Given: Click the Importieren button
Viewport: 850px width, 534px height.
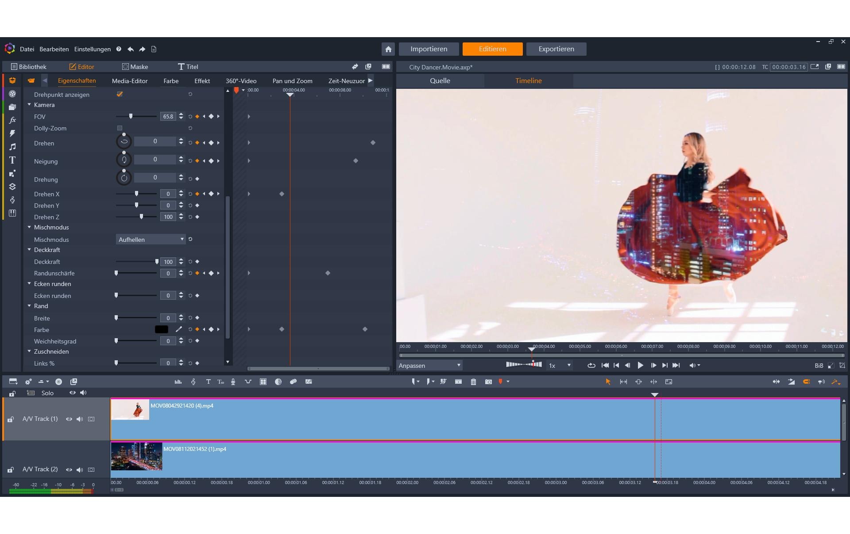Looking at the screenshot, I should [429, 49].
